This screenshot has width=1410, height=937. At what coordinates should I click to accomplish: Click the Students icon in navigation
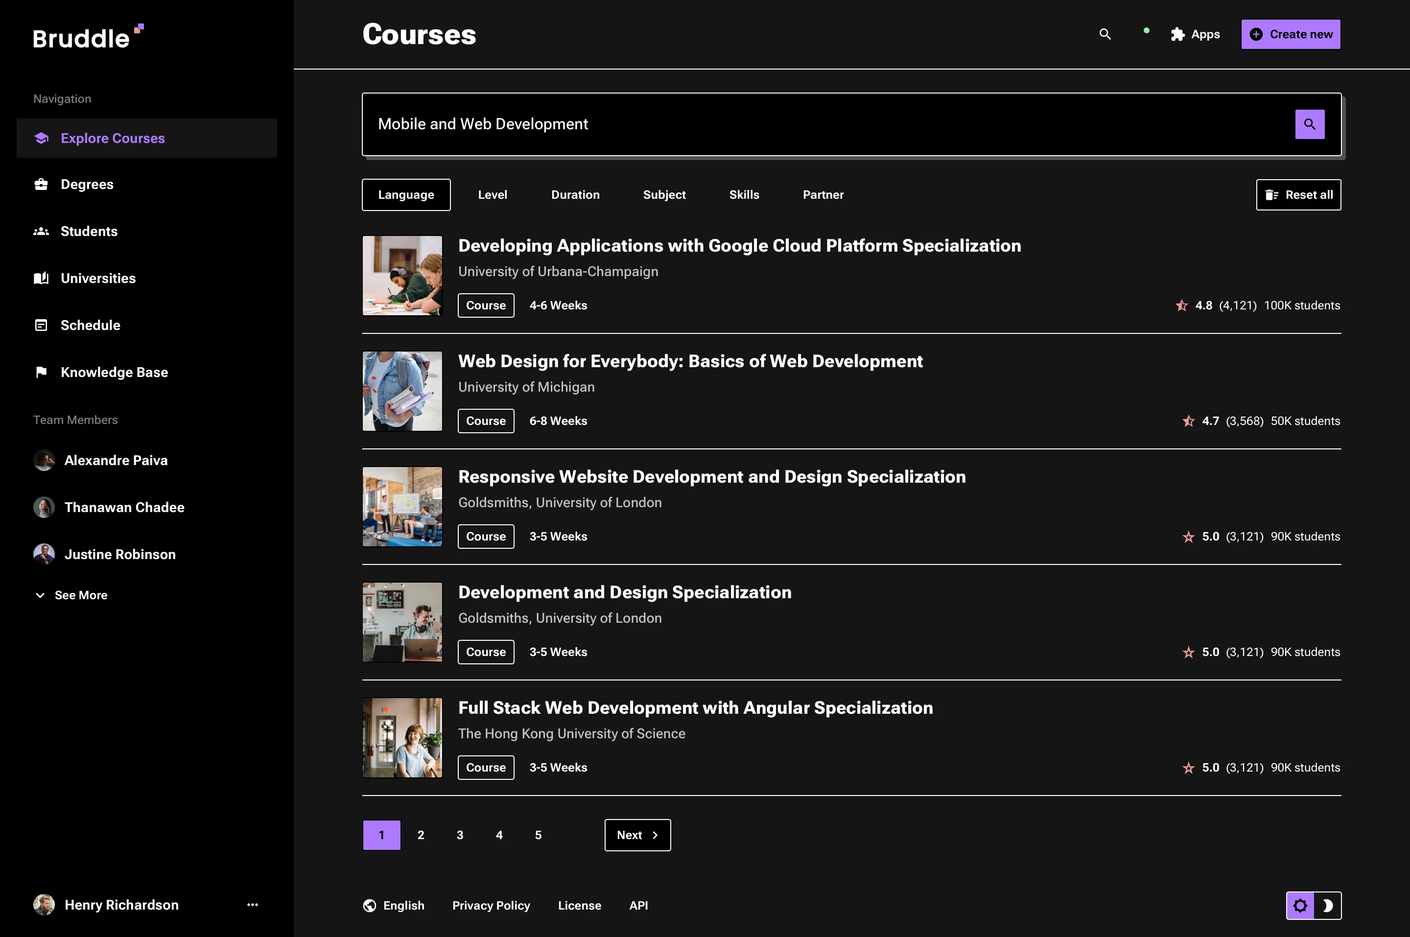[41, 231]
